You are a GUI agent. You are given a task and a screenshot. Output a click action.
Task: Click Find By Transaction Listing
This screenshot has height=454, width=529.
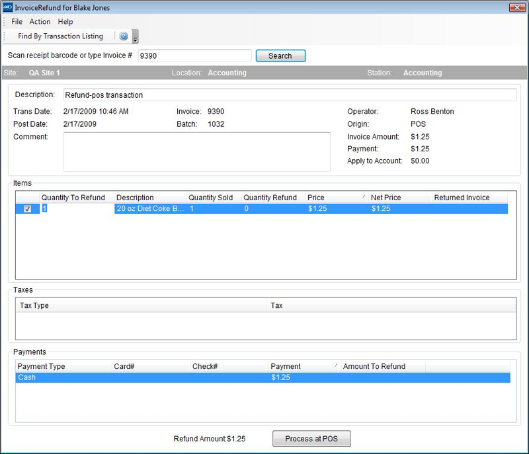click(60, 36)
